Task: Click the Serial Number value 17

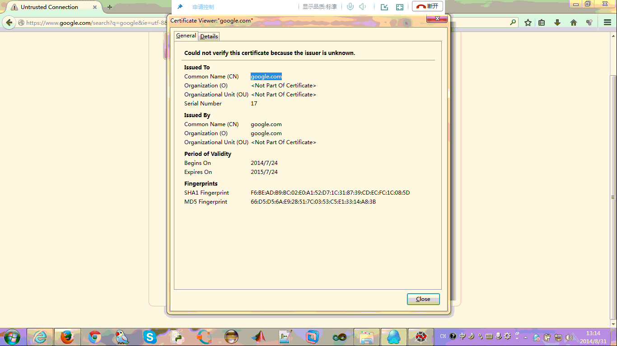Action: (254, 104)
